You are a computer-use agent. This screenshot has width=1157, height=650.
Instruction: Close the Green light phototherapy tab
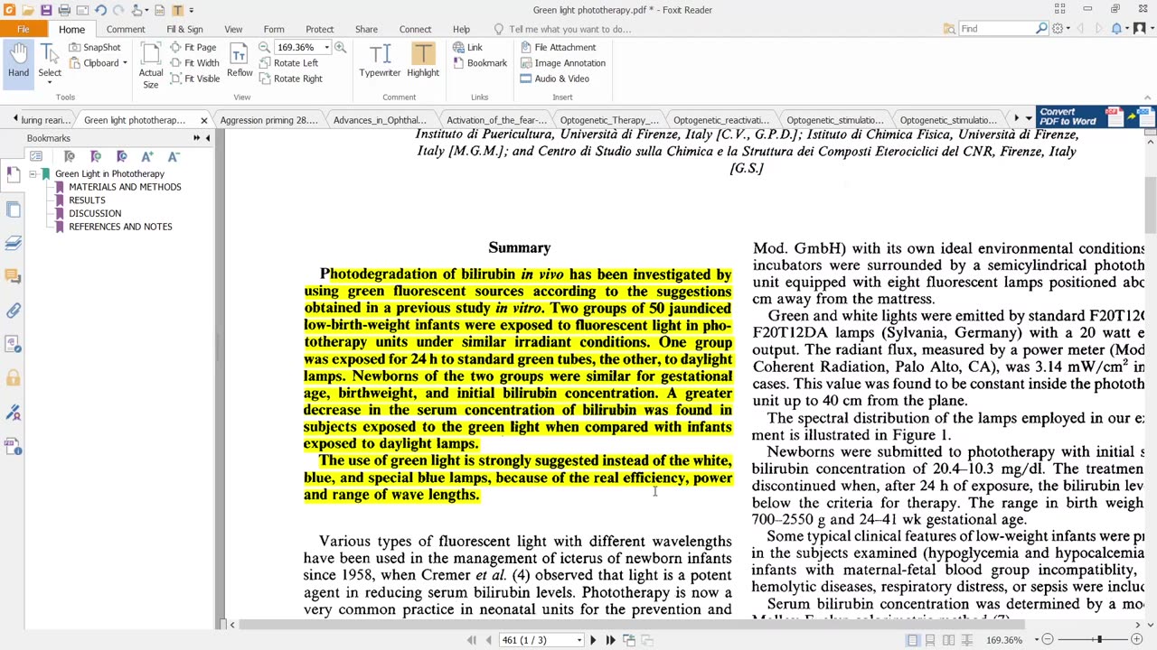click(x=203, y=120)
